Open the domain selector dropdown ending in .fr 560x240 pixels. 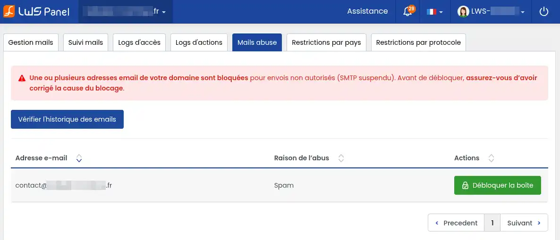[x=126, y=12]
